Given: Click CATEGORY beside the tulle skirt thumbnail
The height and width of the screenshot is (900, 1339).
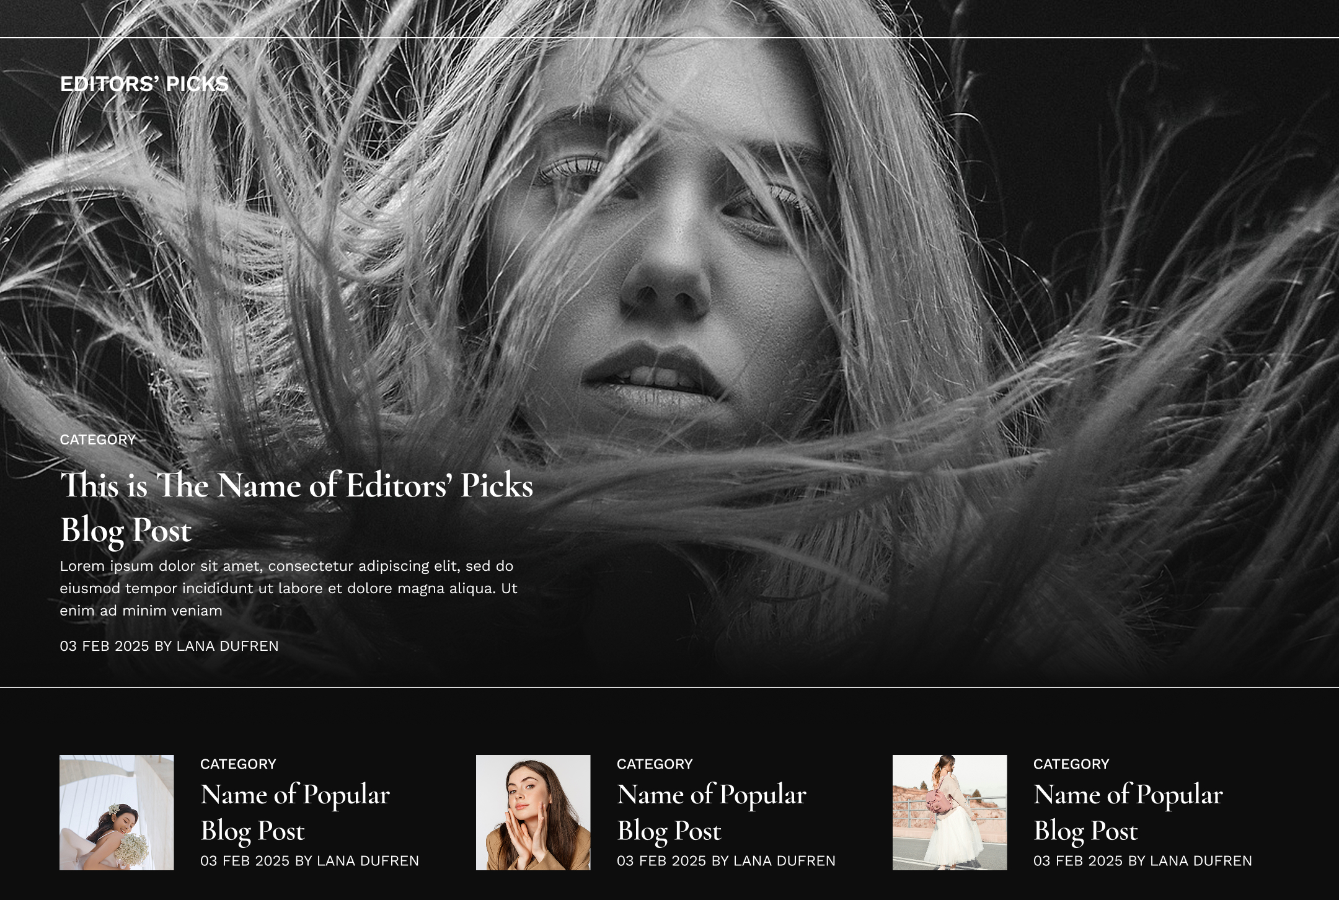Looking at the screenshot, I should coord(1071,764).
